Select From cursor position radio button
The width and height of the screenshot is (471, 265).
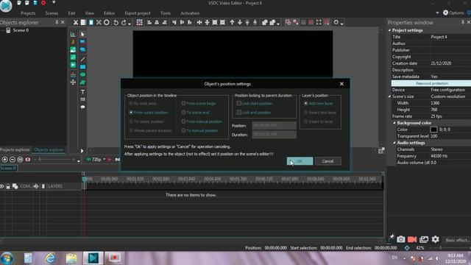coord(131,113)
